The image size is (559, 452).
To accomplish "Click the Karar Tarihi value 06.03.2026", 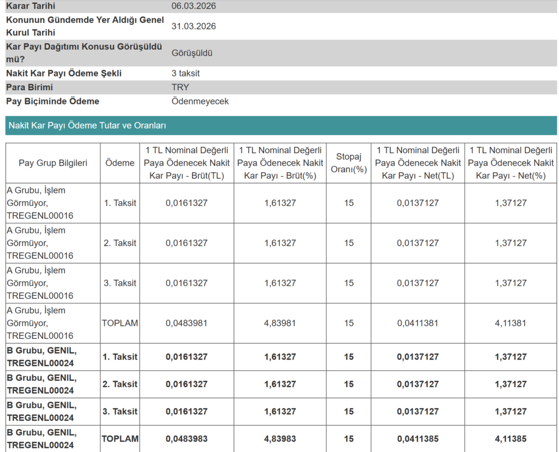I will pos(193,6).
